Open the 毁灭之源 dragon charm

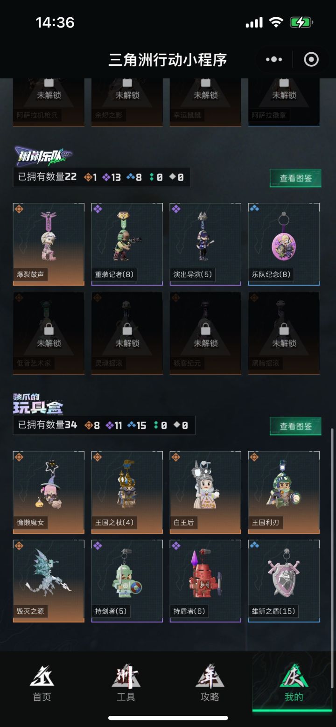click(x=49, y=581)
